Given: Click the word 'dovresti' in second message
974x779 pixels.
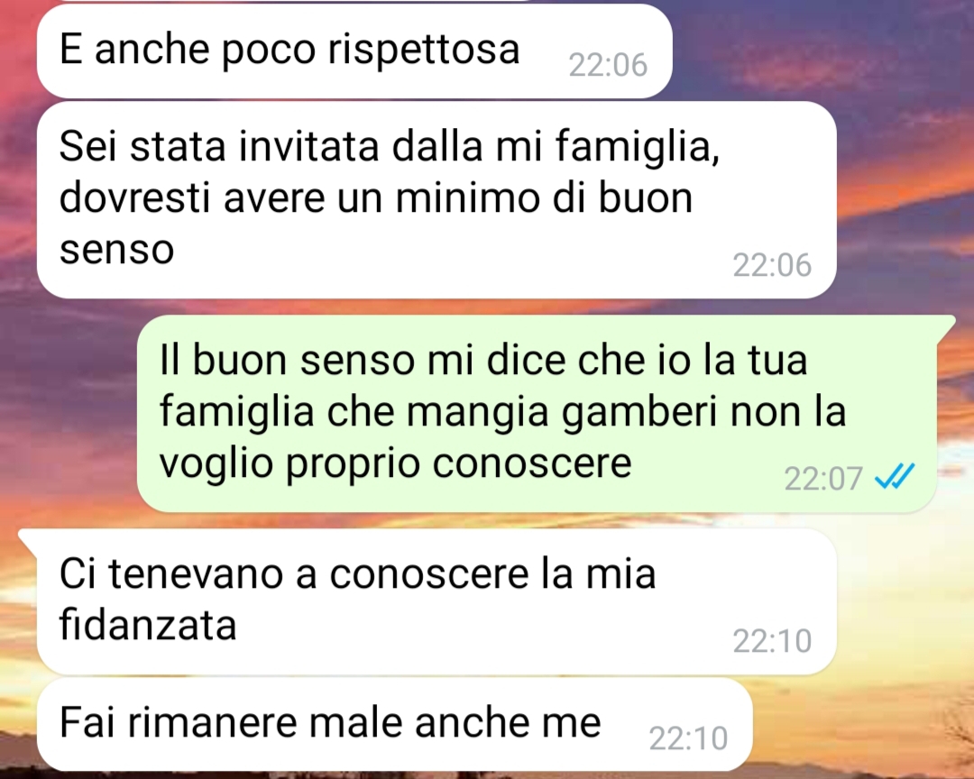Looking at the screenshot, I should [134, 197].
